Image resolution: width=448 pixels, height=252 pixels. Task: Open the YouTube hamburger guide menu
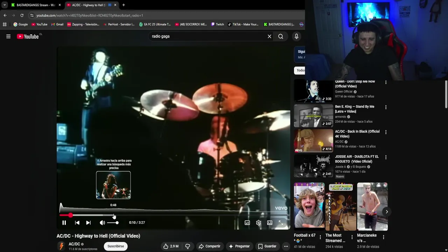click(8, 36)
